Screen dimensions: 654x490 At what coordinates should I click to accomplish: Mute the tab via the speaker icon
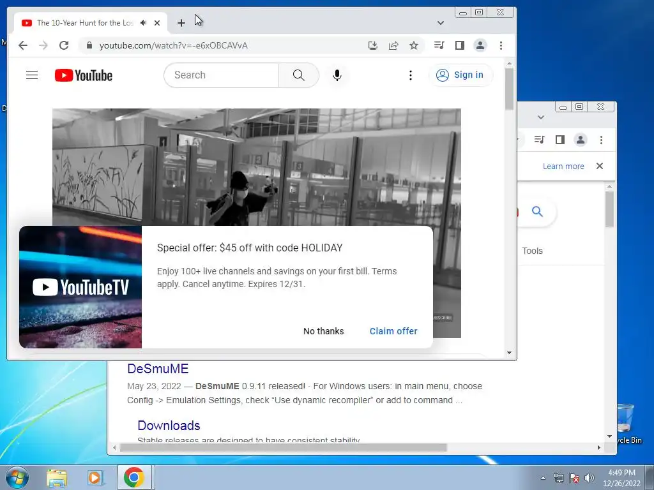tap(144, 23)
